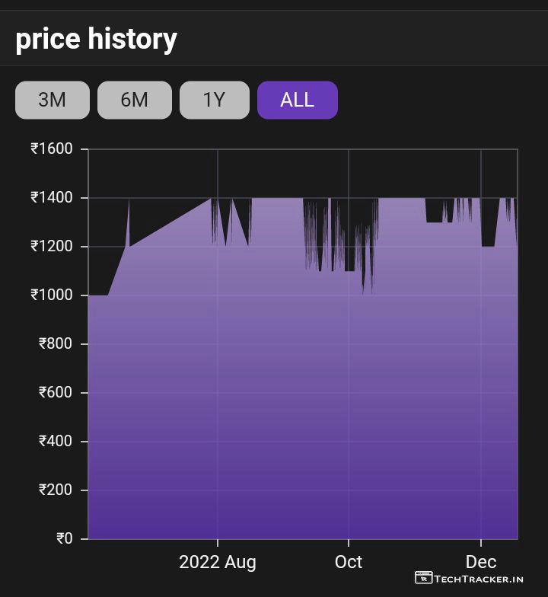
Task: Select the ALL time range tab
Action: point(297,100)
